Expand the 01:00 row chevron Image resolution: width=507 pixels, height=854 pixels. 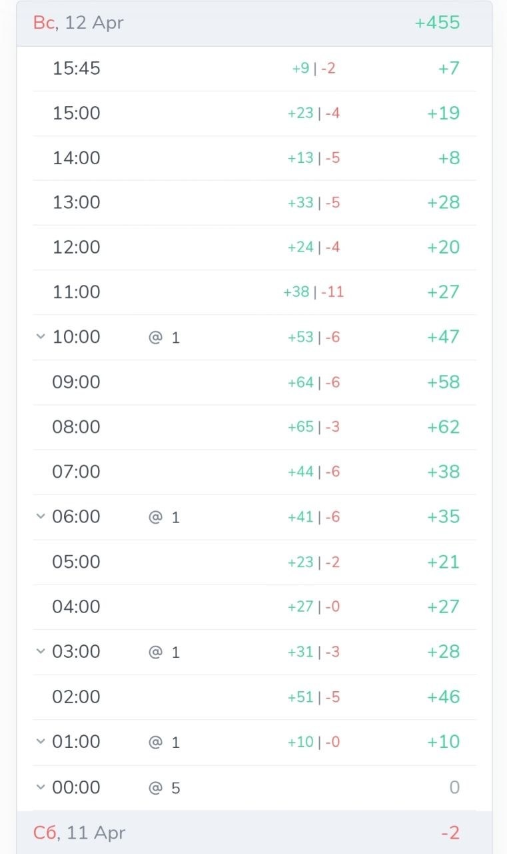[x=41, y=741]
